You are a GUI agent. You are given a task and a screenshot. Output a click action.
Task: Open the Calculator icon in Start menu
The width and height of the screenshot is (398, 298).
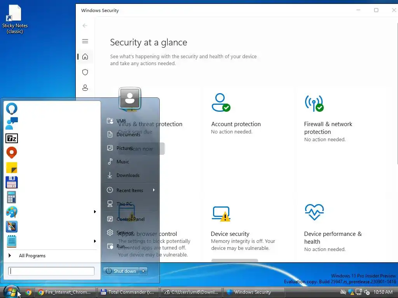(x=12, y=197)
